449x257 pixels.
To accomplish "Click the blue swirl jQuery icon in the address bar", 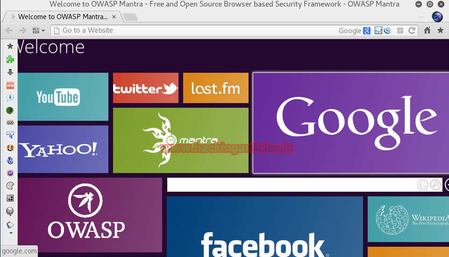I will (x=387, y=30).
